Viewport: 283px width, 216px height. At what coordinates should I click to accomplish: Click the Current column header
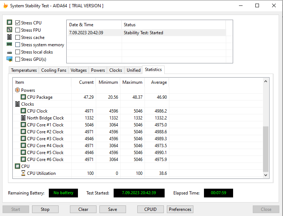(x=83, y=82)
